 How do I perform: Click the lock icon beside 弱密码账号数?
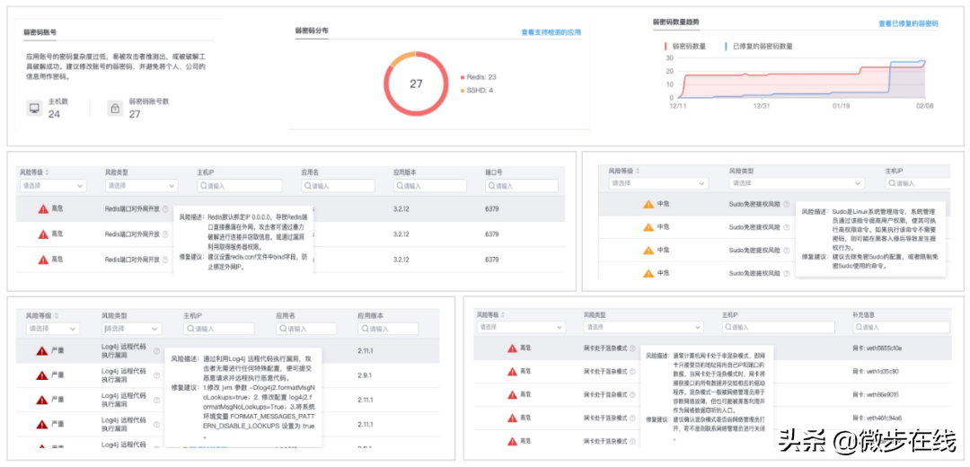click(x=114, y=109)
